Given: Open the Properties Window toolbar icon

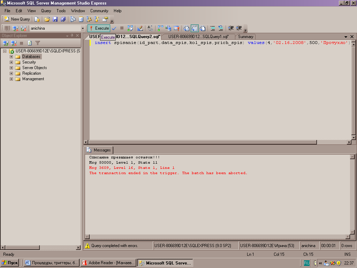Looking at the screenshot, I should click(105, 20).
